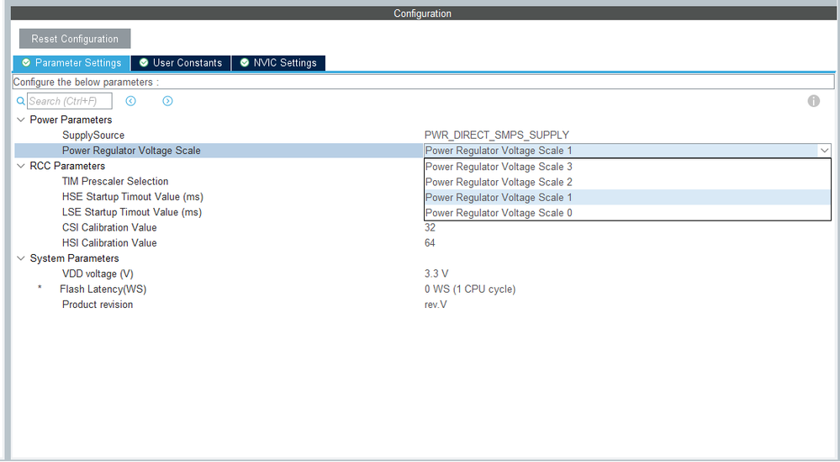Click Reset Configuration button
The width and height of the screenshot is (840, 462).
75,39
